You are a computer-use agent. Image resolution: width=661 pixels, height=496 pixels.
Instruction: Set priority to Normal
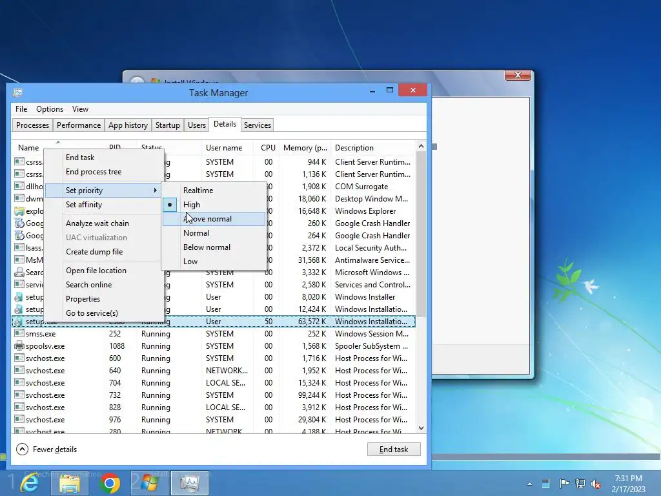click(214, 232)
